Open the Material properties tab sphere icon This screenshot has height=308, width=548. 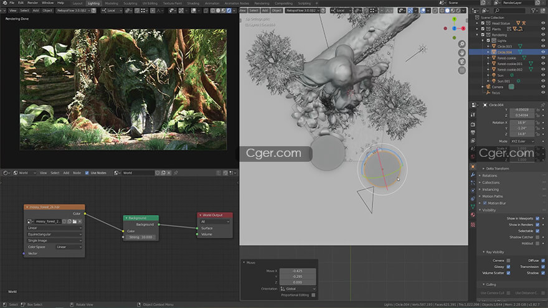pyautogui.click(x=473, y=215)
